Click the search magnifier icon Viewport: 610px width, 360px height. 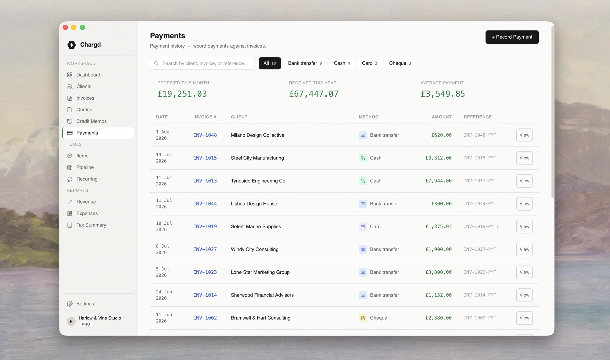coord(156,63)
